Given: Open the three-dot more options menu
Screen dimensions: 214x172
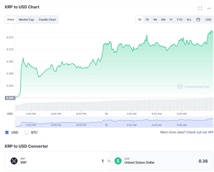Looking at the screenshot, I should point(209,8).
